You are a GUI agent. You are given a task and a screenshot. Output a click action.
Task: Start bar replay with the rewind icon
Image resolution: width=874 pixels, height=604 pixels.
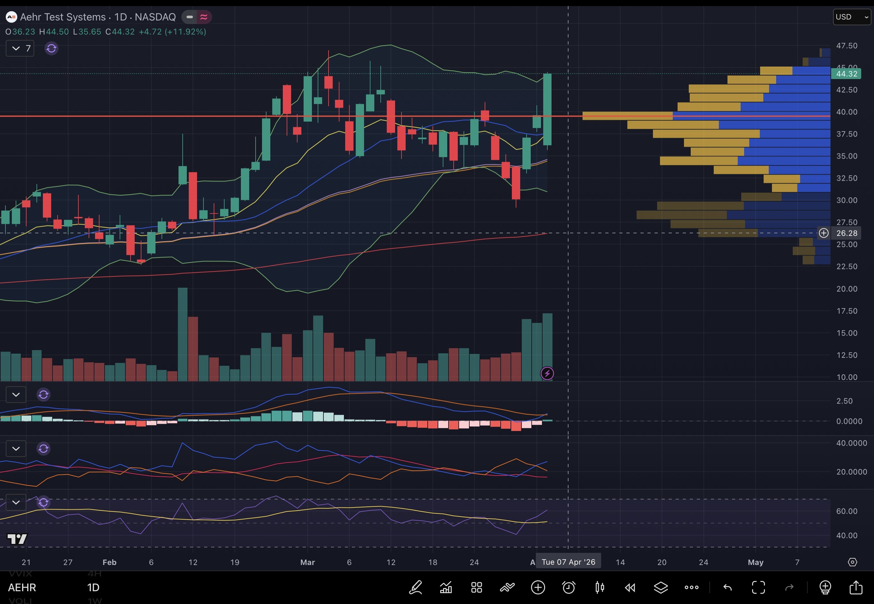pyautogui.click(x=630, y=587)
